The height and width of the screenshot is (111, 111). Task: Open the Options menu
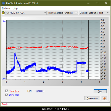tap(6, 8)
